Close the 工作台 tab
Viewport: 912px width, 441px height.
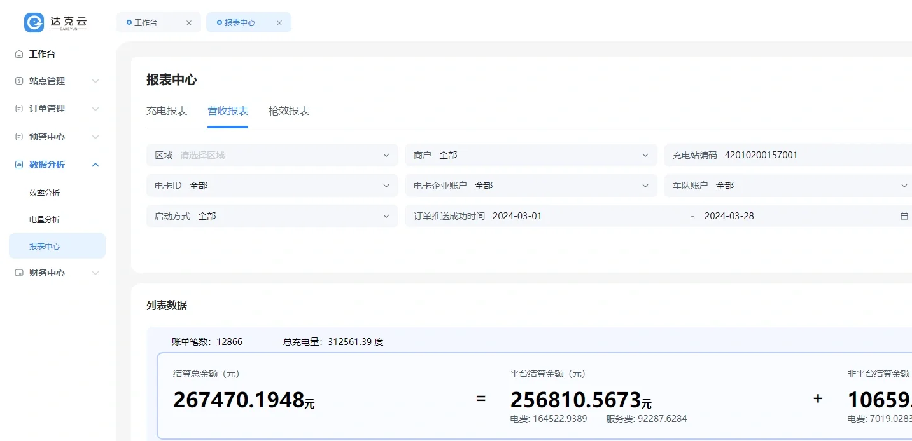point(189,23)
